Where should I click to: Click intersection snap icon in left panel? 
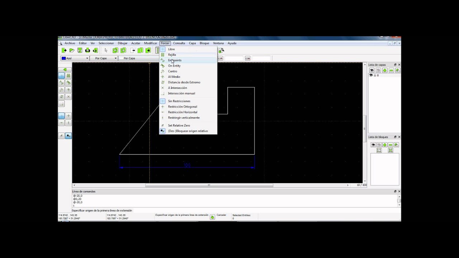[x=68, y=96]
